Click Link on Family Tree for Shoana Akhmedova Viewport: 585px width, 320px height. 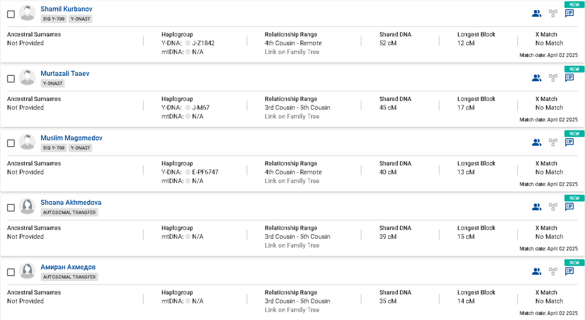click(x=292, y=245)
